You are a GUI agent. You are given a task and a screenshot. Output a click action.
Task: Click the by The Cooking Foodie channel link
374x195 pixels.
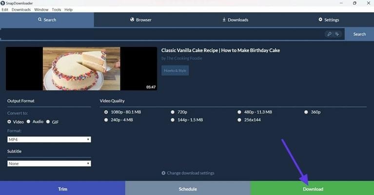click(x=182, y=58)
